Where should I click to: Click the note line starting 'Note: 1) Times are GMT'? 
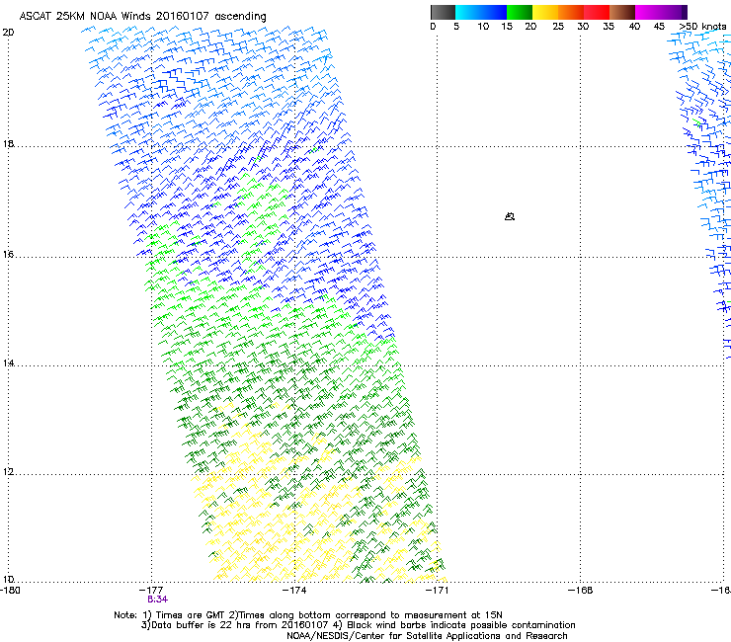coord(308,615)
